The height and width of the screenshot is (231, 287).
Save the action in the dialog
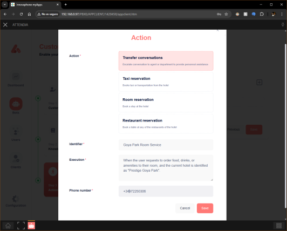pos(205,208)
